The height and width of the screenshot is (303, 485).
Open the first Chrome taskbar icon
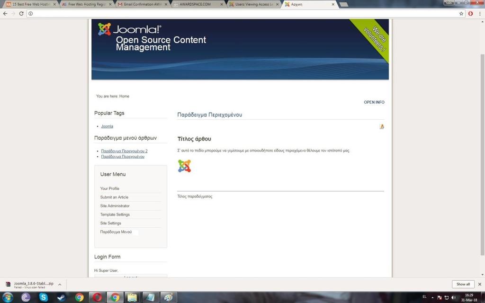coord(79,297)
